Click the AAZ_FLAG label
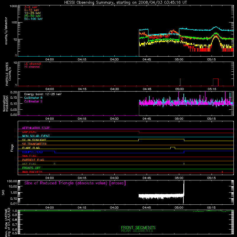This screenshot has width=237, height=237. click(29, 164)
